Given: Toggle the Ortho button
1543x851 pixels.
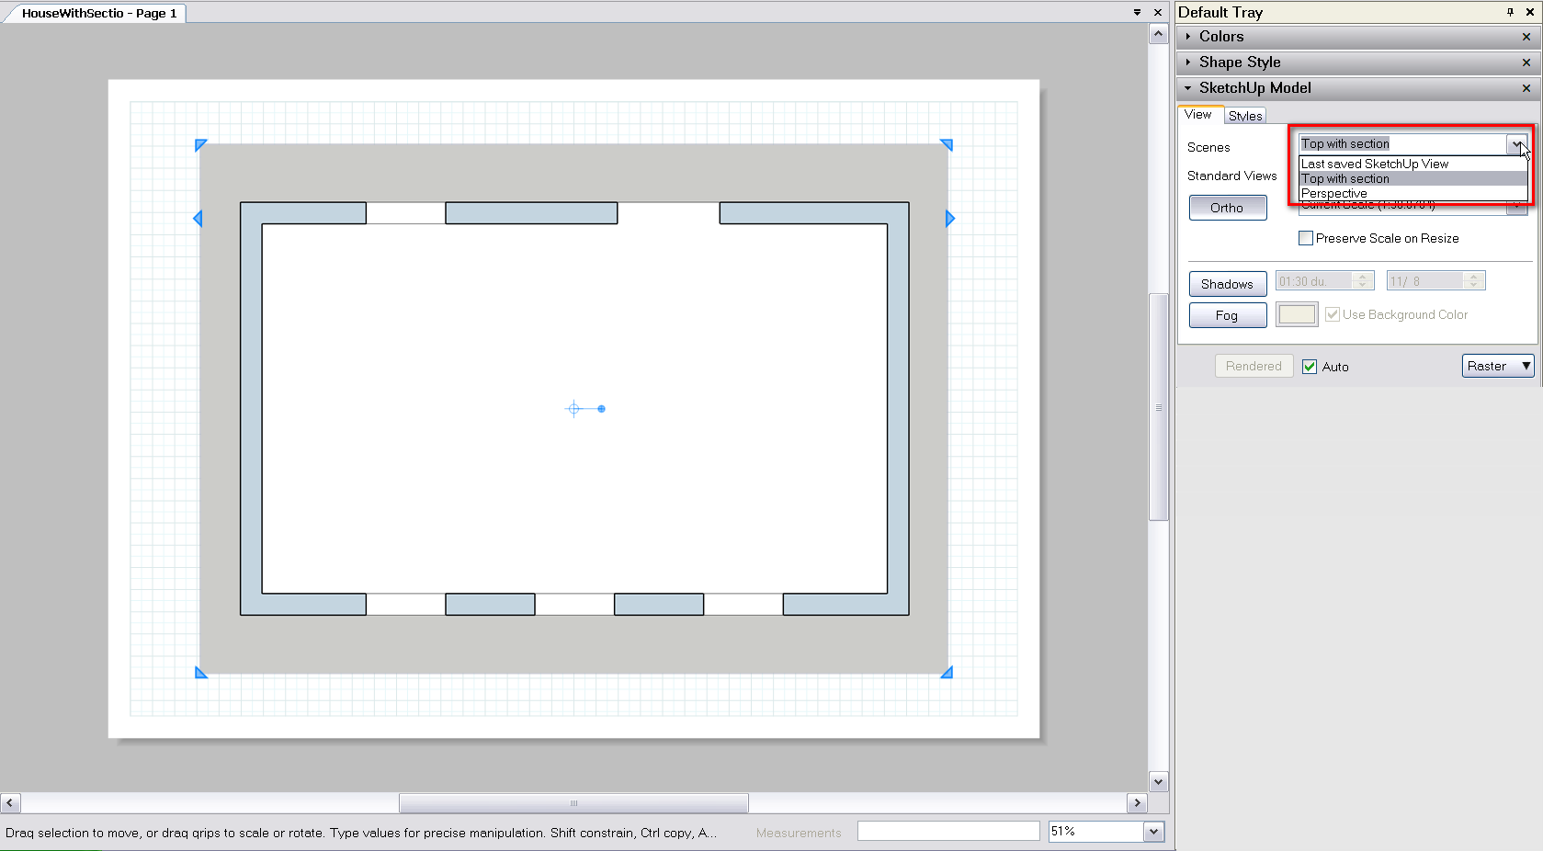Looking at the screenshot, I should pos(1228,208).
